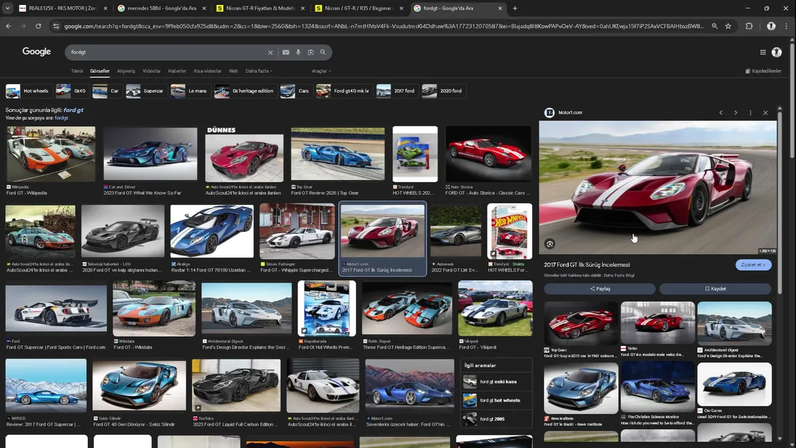The height and width of the screenshot is (448, 796).
Task: Open the Chrome profile avatar in toolbar
Action: click(771, 26)
